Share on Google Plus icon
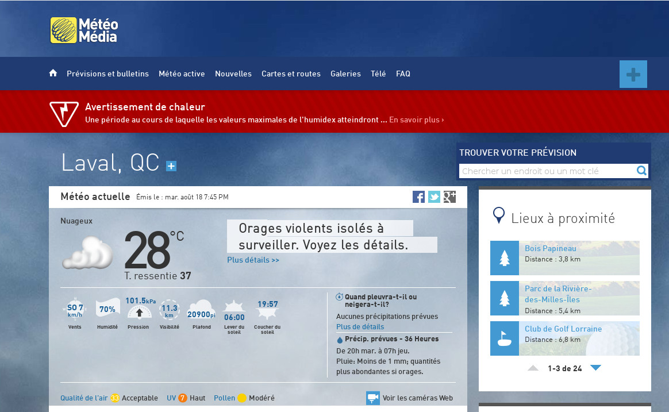669x412 pixels. pos(449,197)
